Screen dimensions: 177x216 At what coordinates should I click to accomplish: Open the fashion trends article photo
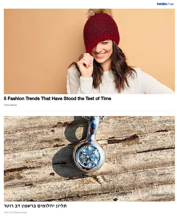coord(89,51)
